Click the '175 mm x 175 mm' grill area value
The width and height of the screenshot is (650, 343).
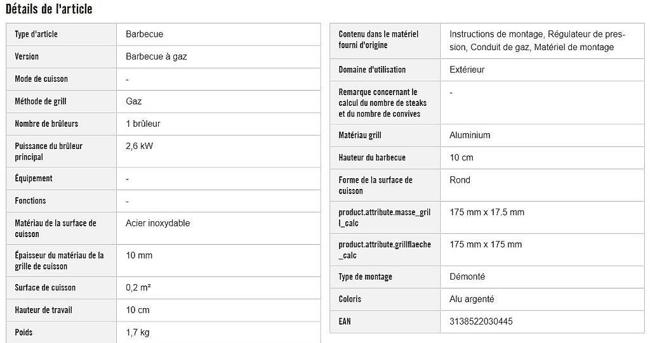(x=486, y=245)
